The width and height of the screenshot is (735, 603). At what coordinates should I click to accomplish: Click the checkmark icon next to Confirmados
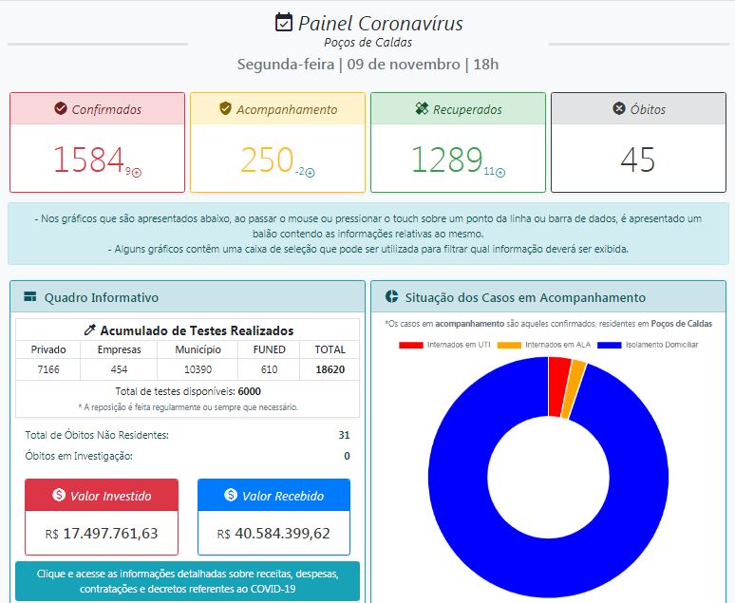pyautogui.click(x=61, y=108)
